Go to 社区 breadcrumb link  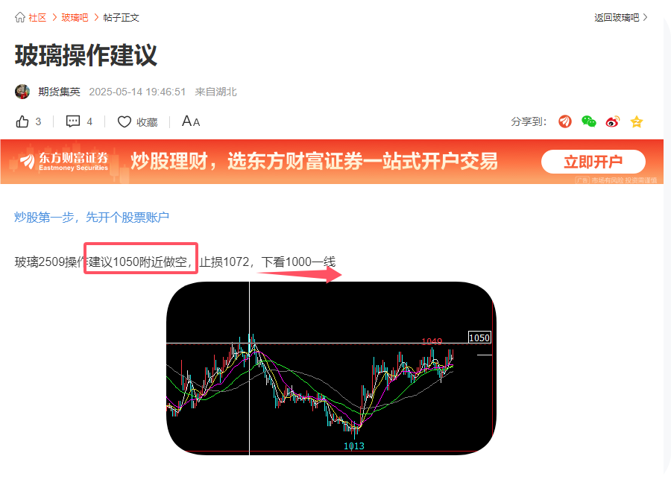click(x=37, y=18)
